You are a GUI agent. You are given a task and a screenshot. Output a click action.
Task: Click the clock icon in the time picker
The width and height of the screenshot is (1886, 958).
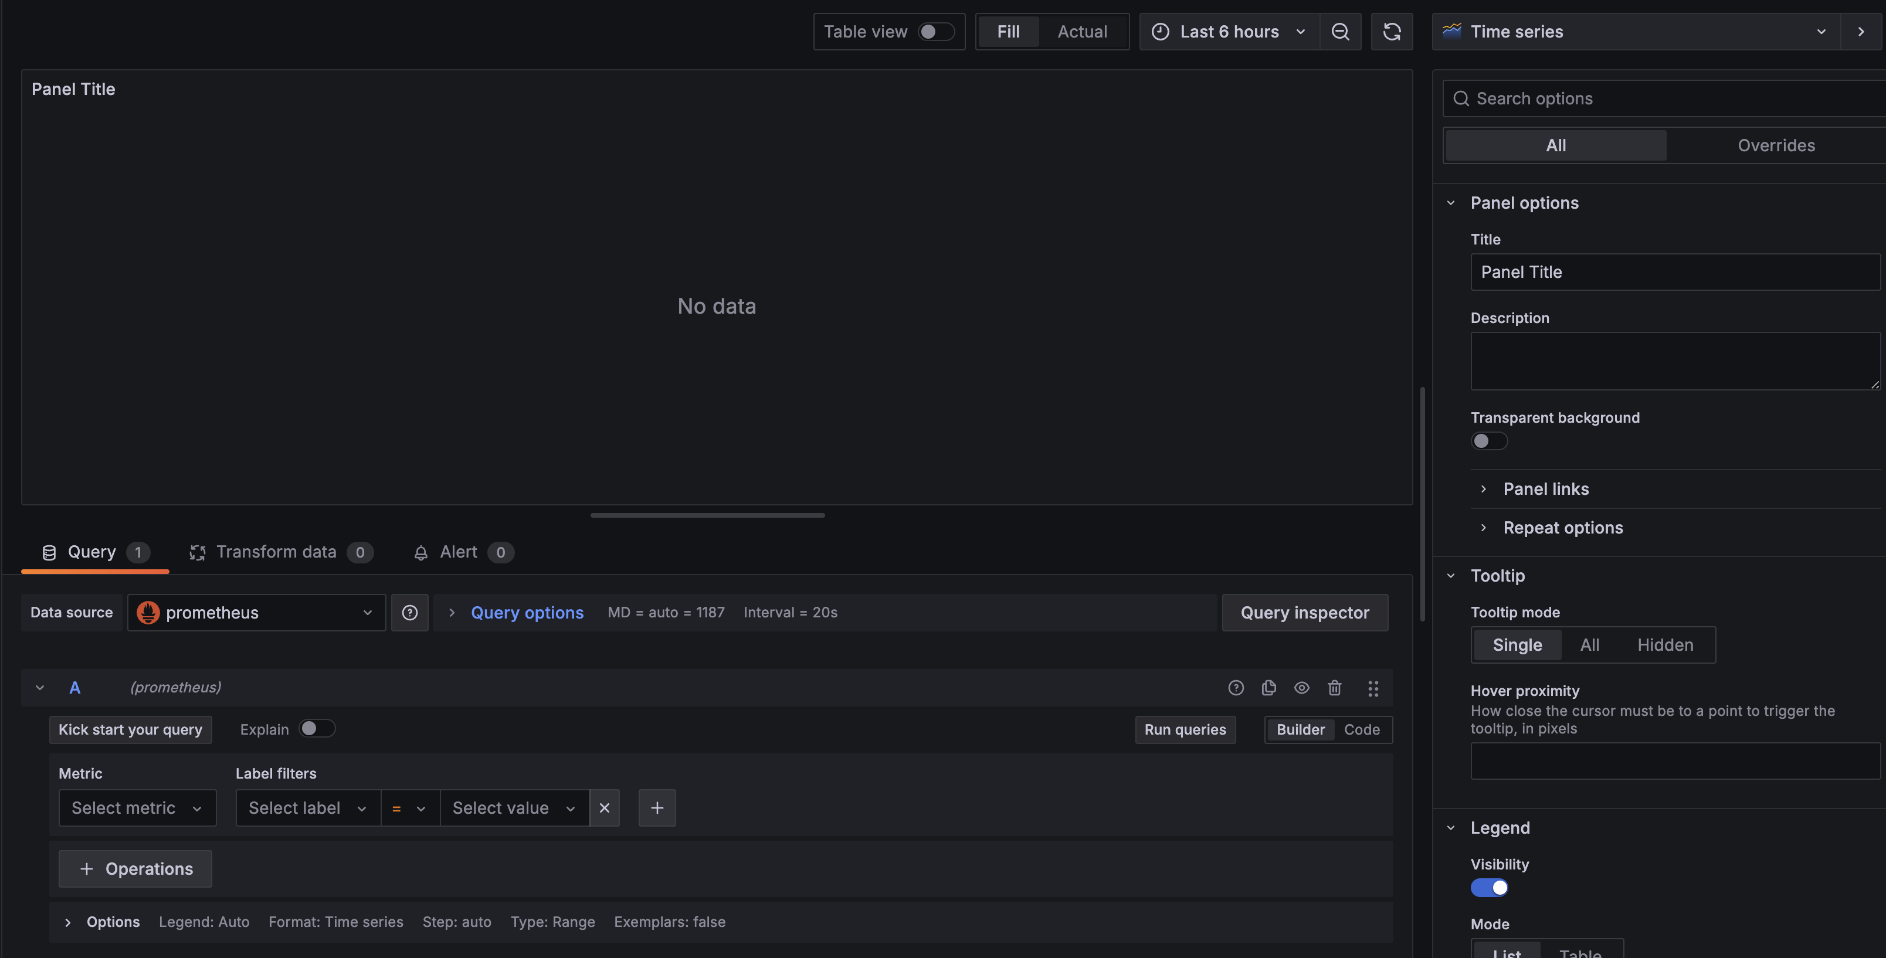coord(1161,32)
